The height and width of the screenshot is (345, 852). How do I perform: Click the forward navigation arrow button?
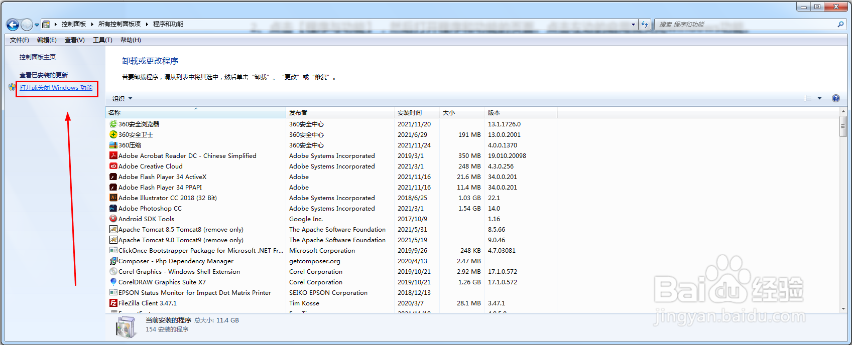point(27,24)
